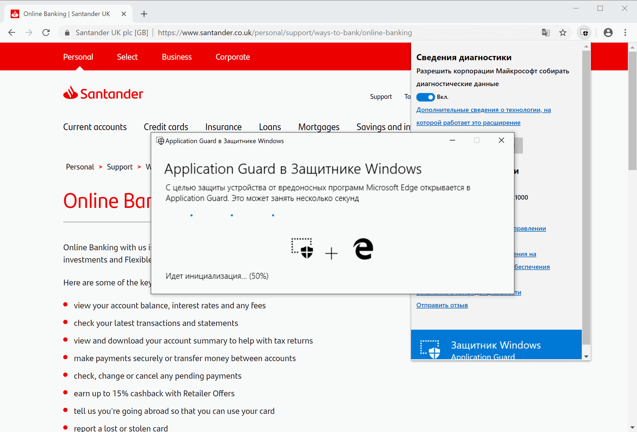Screen dimensions: 637x432
Task: Open Chrome's three-dot menu
Action: point(625,32)
